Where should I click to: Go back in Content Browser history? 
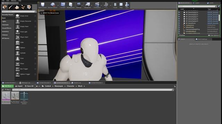coord(37,86)
